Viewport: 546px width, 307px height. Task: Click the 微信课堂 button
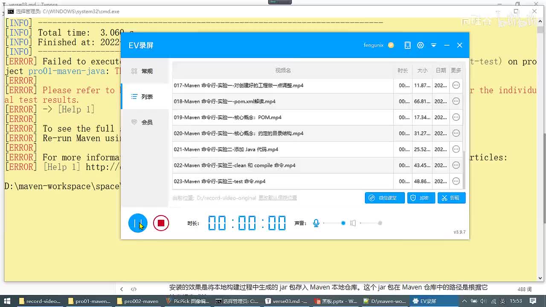point(385,198)
